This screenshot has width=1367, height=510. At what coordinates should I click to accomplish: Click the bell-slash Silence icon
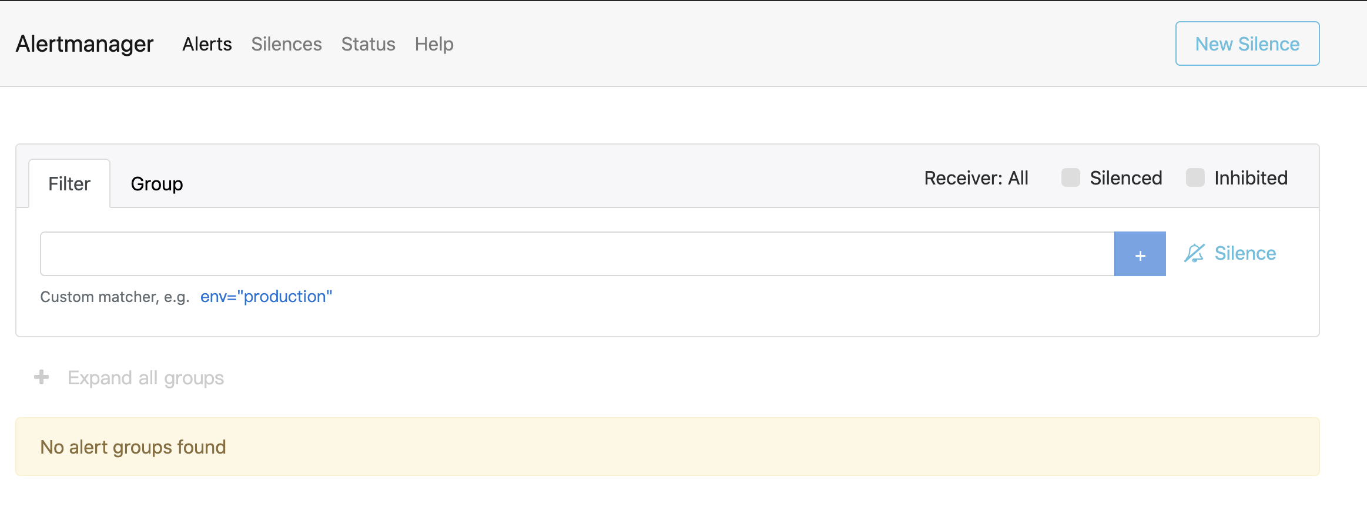coord(1194,253)
